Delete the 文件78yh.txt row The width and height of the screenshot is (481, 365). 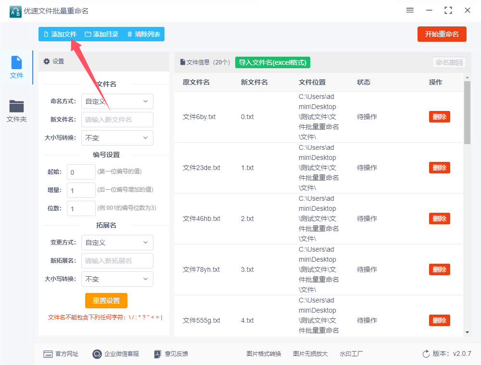tap(439, 269)
